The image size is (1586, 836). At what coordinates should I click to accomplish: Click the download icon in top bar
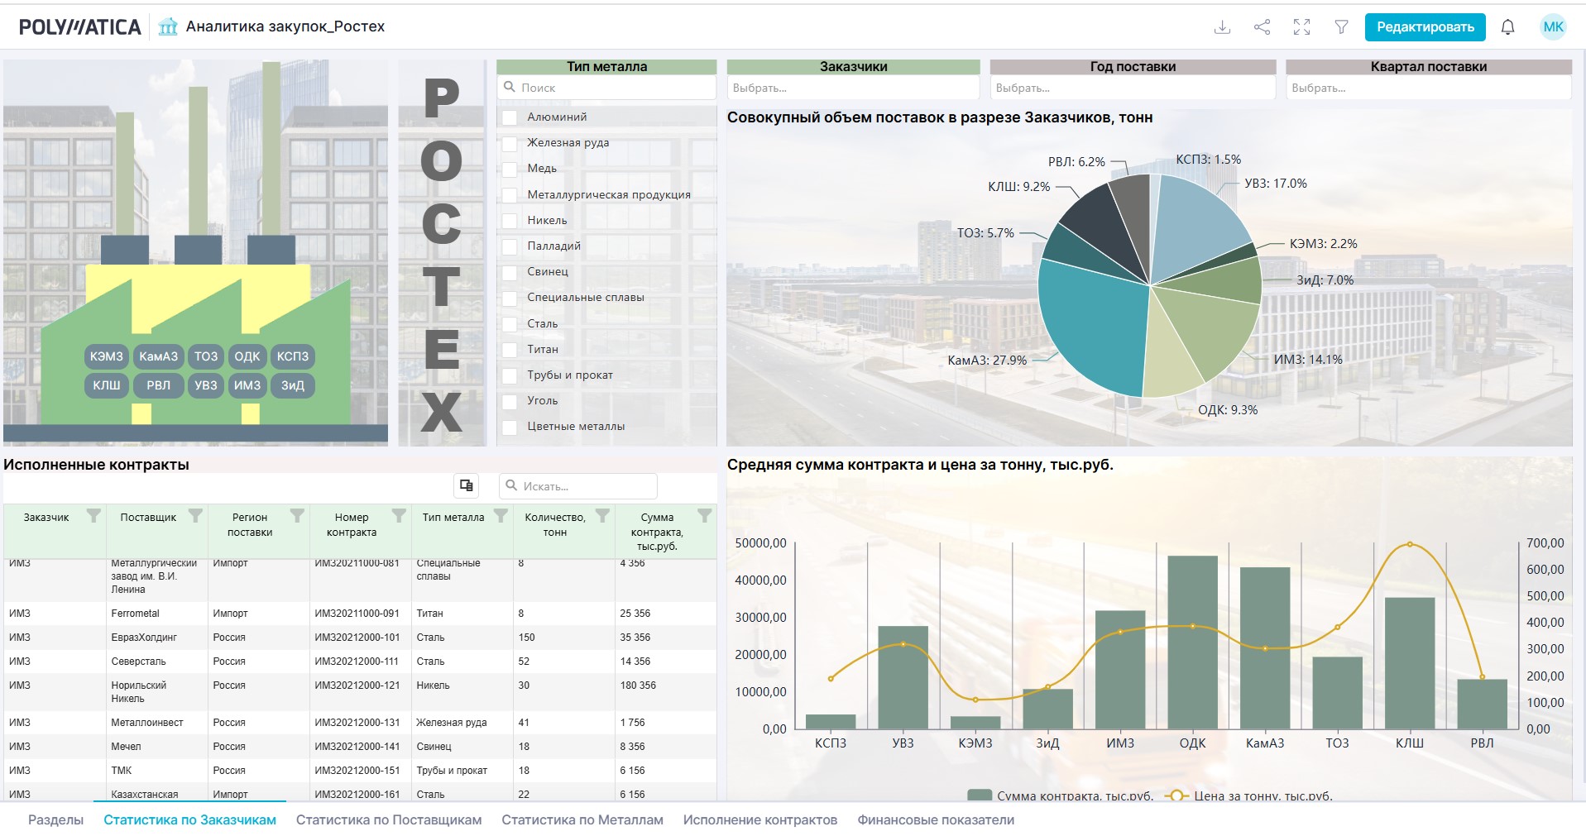click(x=1222, y=27)
